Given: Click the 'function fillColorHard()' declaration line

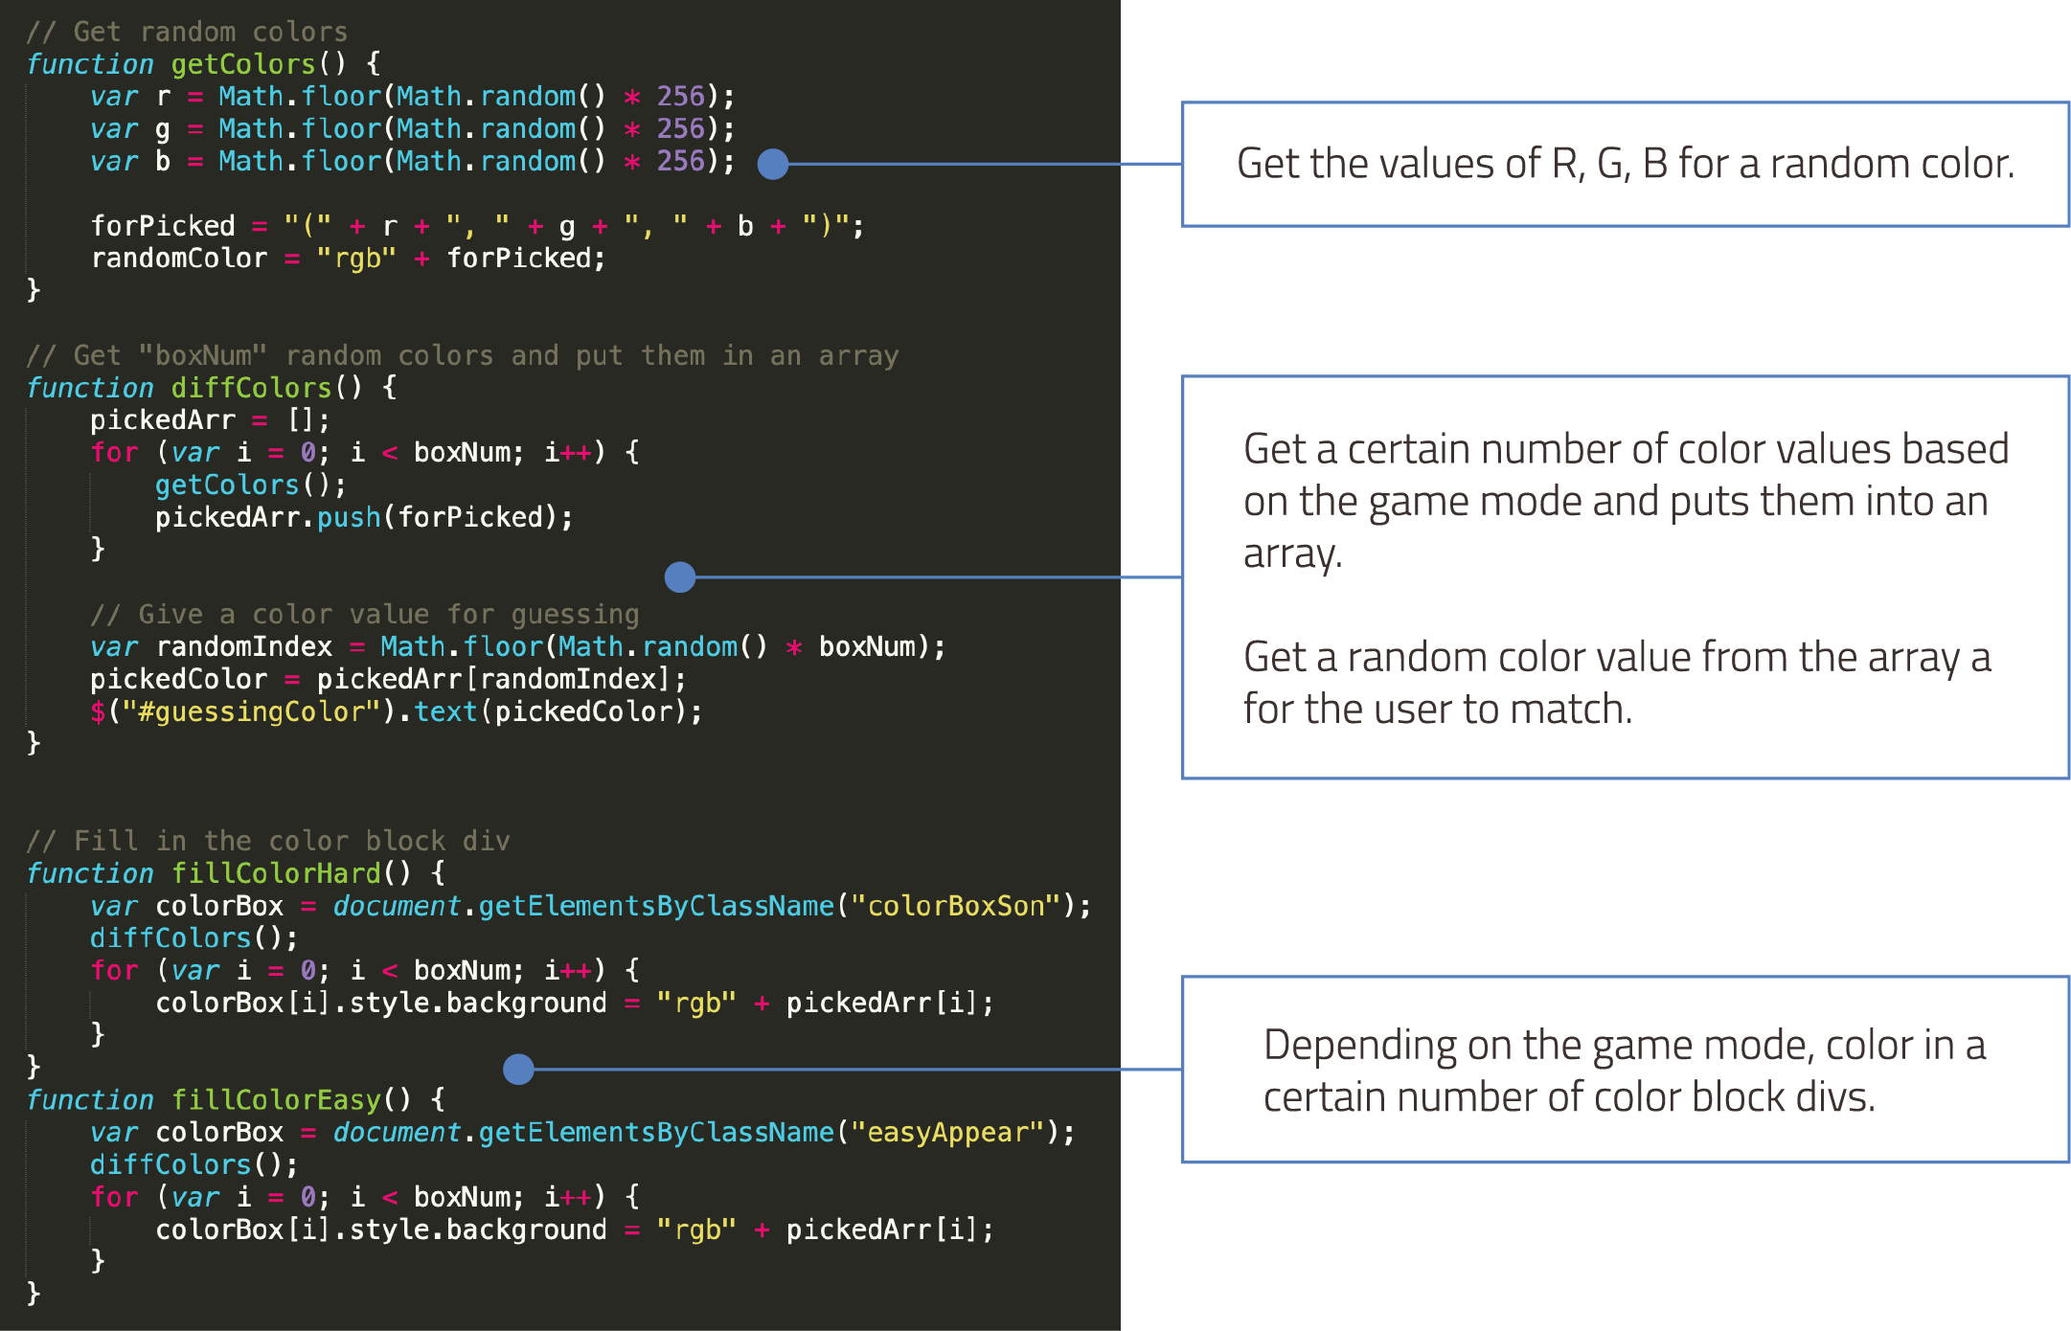Looking at the screenshot, I should pos(236,873).
